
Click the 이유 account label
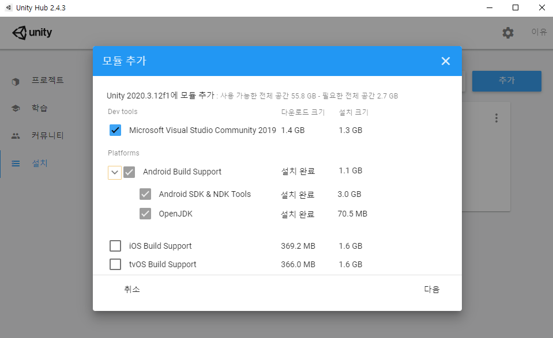click(539, 32)
